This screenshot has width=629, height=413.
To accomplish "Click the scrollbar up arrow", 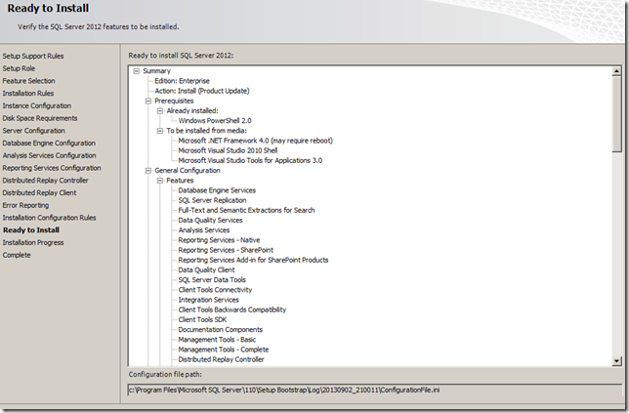I will (x=616, y=71).
